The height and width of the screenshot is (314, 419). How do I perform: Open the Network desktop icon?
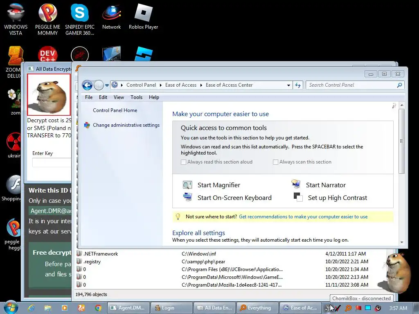(111, 16)
